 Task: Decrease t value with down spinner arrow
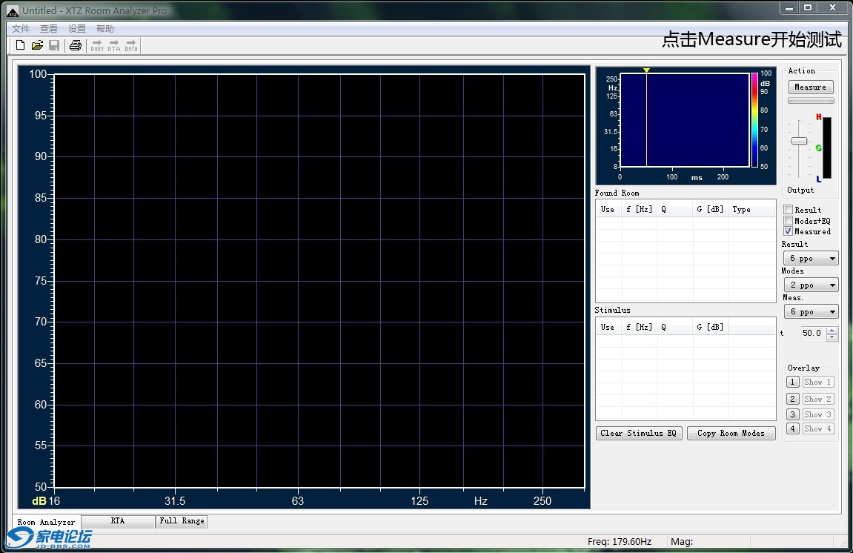832,337
